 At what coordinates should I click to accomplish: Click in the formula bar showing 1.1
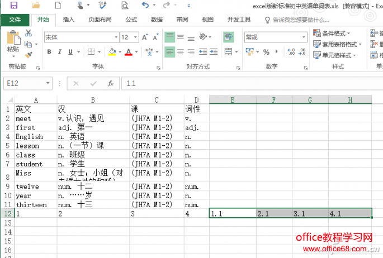(x=252, y=84)
